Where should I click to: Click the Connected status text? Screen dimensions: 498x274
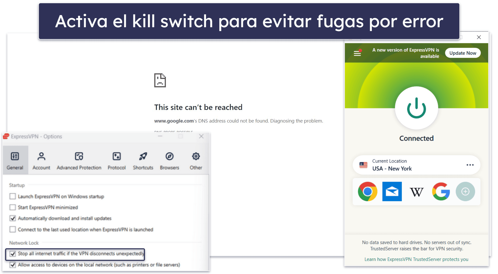(x=416, y=138)
